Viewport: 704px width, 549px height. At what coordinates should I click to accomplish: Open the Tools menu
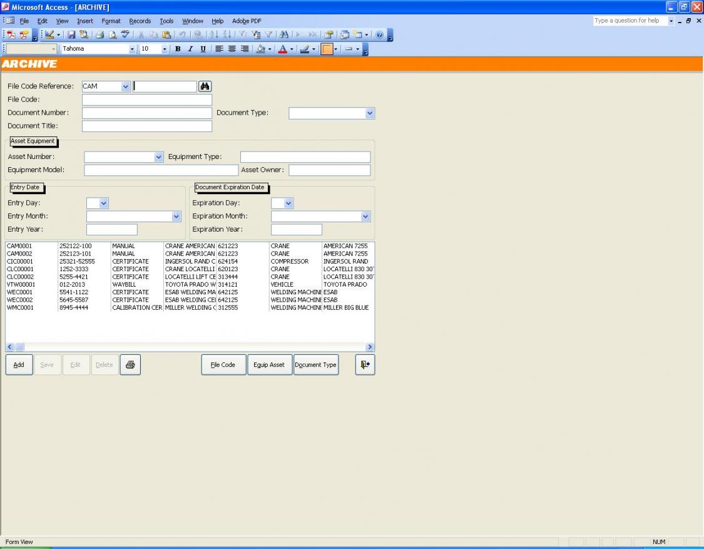pos(166,21)
